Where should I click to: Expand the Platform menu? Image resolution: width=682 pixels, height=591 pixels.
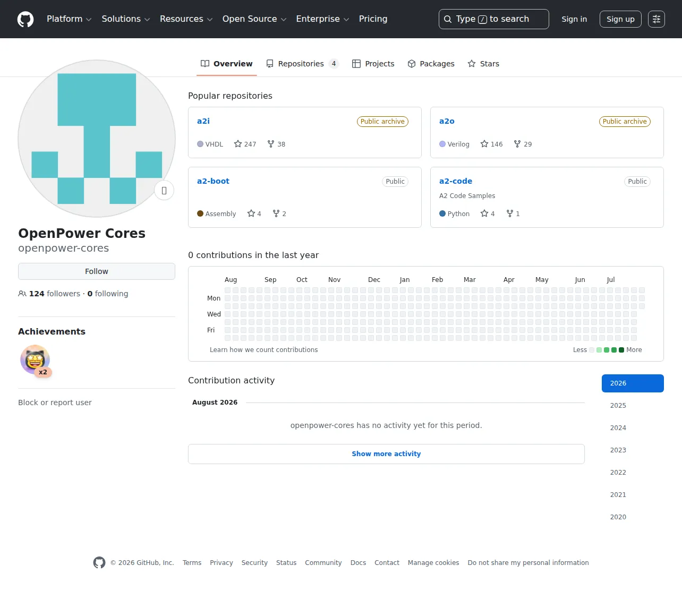point(69,19)
